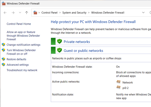Screen dimensions: 151x107
Task: Expand the address bar history dropdown
Action: coord(143,13)
